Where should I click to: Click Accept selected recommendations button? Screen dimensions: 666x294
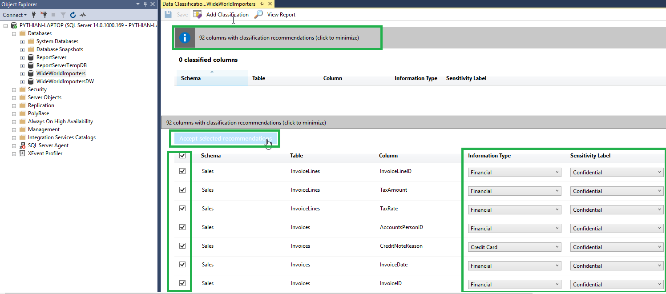pos(225,139)
